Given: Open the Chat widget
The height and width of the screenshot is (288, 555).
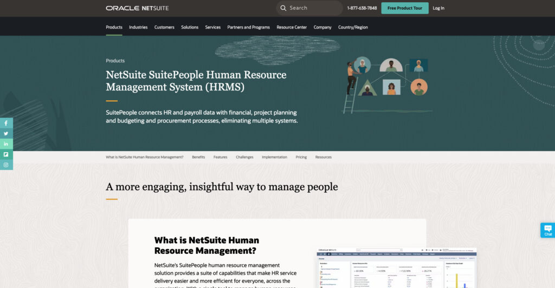Looking at the screenshot, I should pos(547,230).
